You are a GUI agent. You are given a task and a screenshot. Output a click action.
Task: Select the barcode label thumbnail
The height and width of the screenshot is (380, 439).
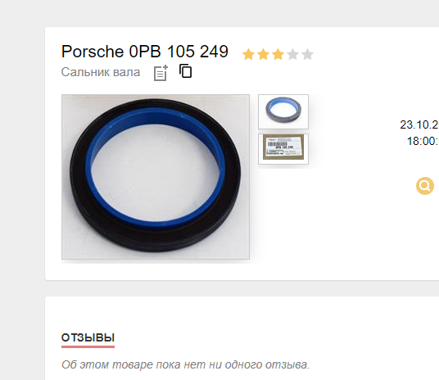click(283, 149)
